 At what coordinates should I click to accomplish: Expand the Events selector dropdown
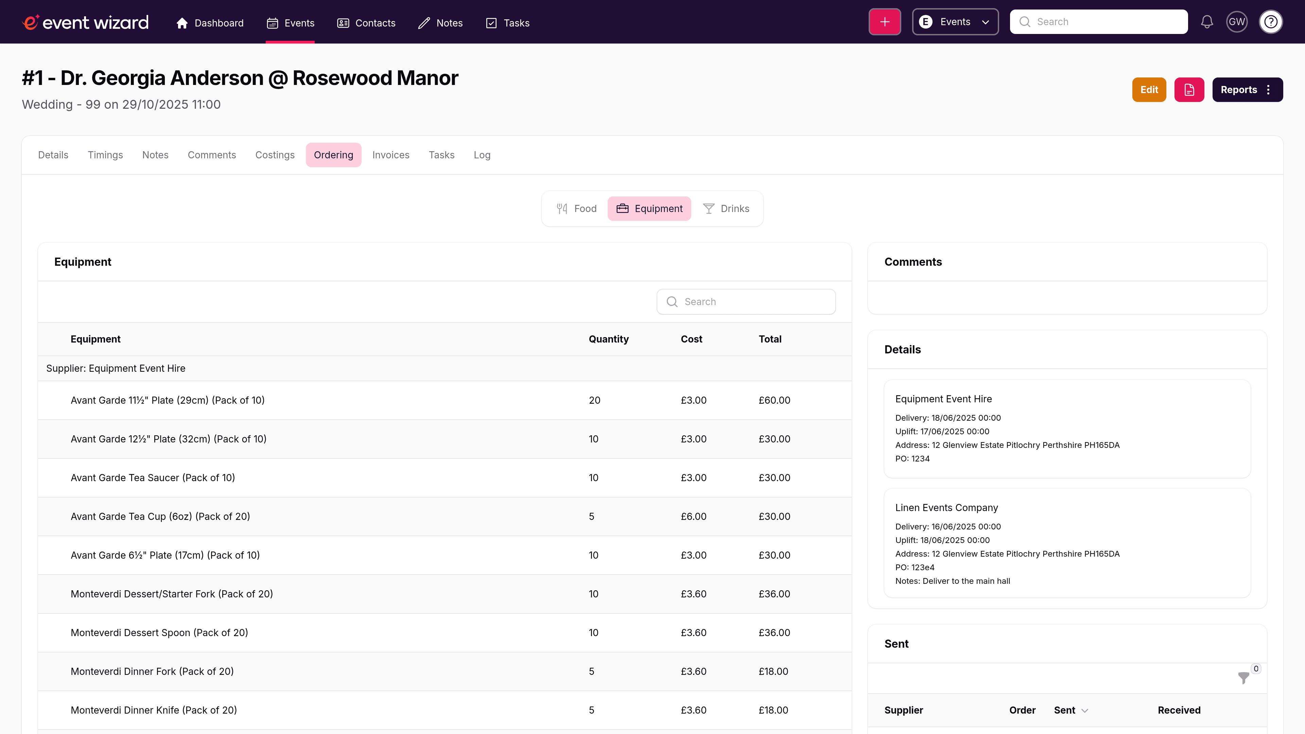pyautogui.click(x=986, y=22)
